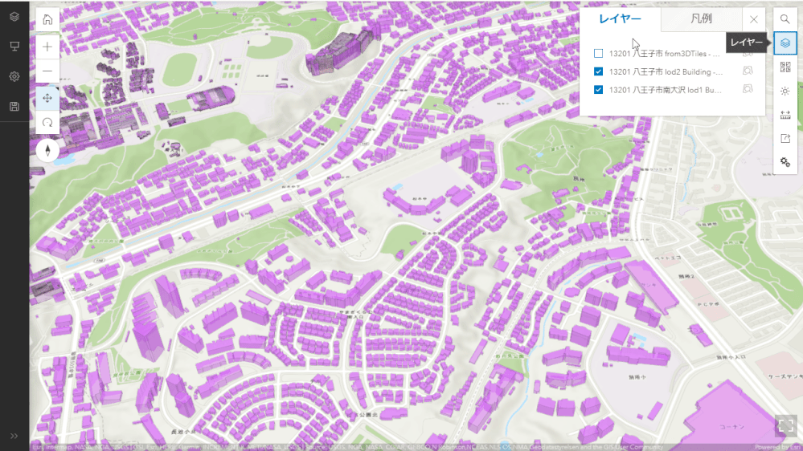This screenshot has height=451, width=803.
Task: Uncheck the 南大沢 lod1 layer checkbox
Action: pos(598,90)
